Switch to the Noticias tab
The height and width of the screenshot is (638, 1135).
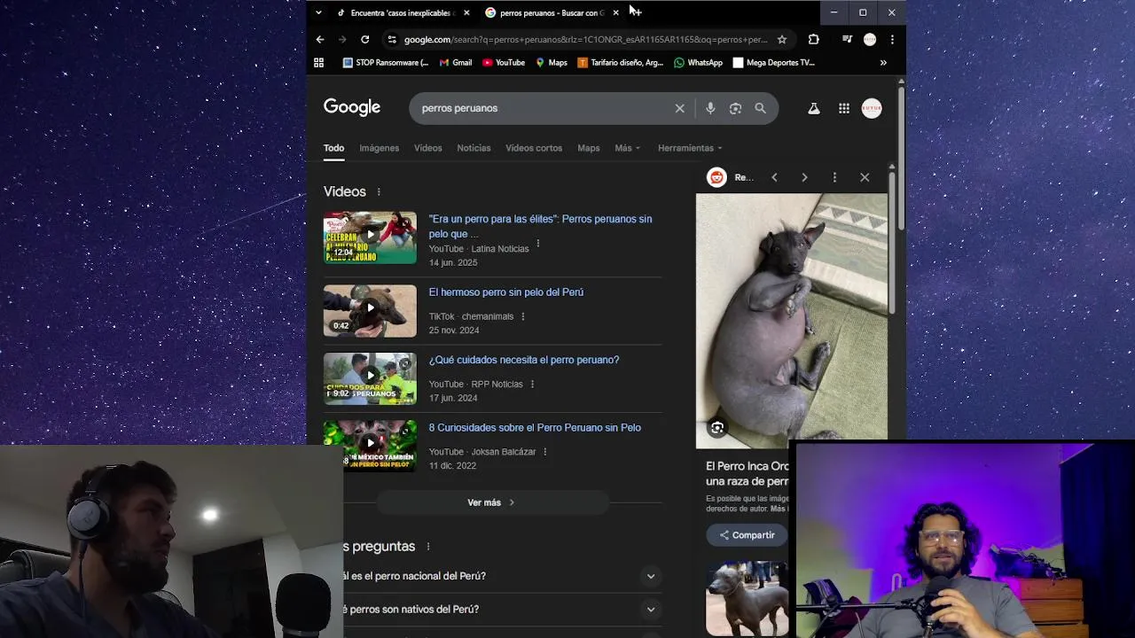(x=474, y=148)
